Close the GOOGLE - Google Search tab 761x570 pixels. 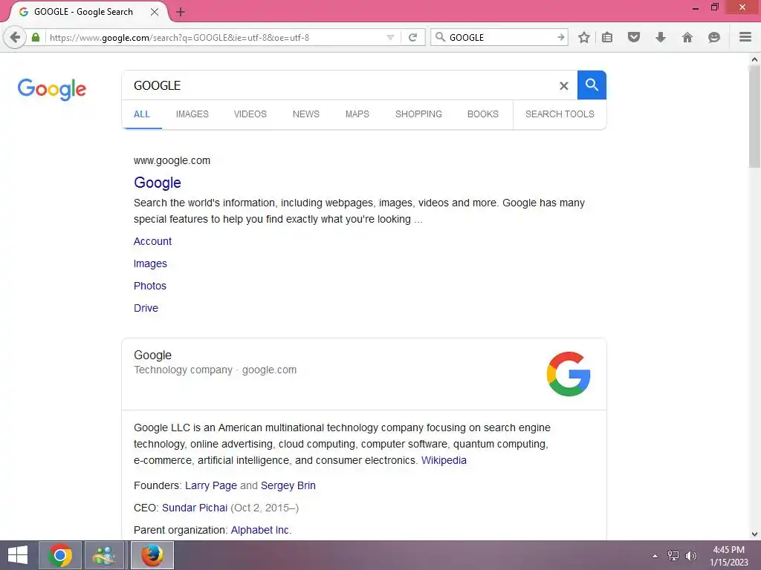tap(155, 12)
